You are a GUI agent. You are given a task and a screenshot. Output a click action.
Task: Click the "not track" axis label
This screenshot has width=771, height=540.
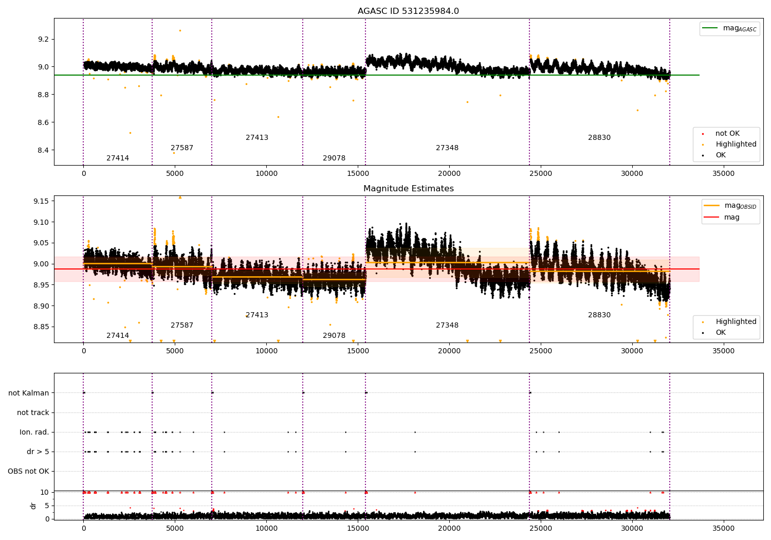tap(33, 413)
